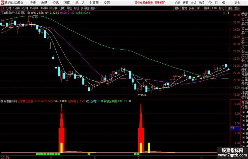Image resolution: width=248 pixels, height=159 pixels.
Task: Click the diamond icon above the price axis
Action: coord(224,13)
